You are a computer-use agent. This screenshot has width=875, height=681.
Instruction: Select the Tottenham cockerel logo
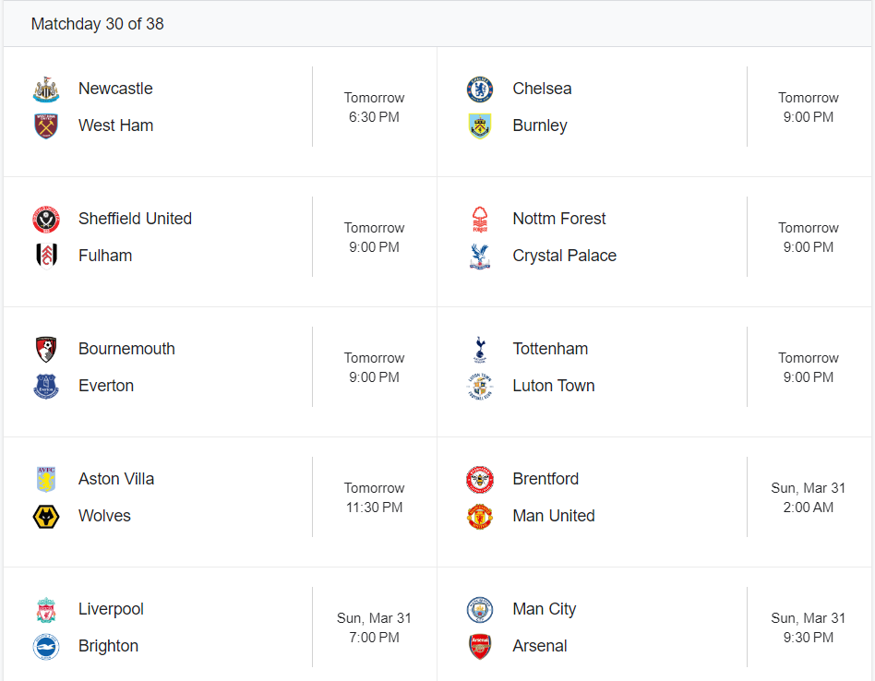480,349
